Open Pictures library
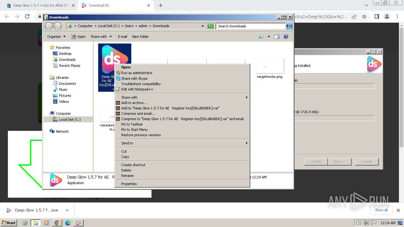This screenshot has height=227, width=404. tap(65, 96)
